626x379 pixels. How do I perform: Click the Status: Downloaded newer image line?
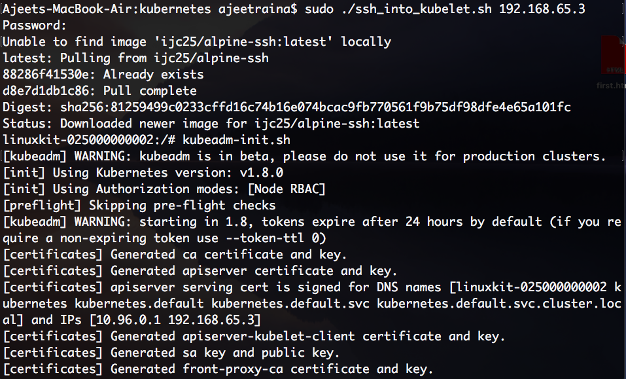click(x=211, y=124)
